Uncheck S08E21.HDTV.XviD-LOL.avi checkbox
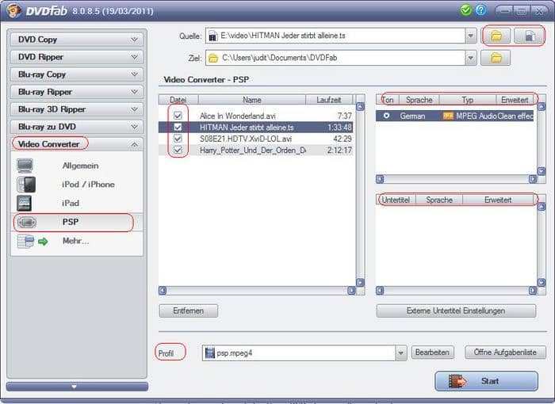Viewport: 555px width, 404px height. (178, 139)
